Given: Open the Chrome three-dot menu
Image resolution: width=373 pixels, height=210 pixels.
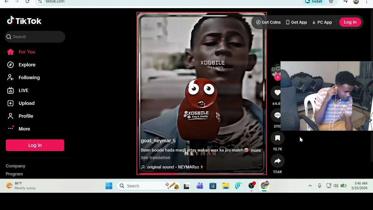Looking at the screenshot, I should click(x=367, y=1).
